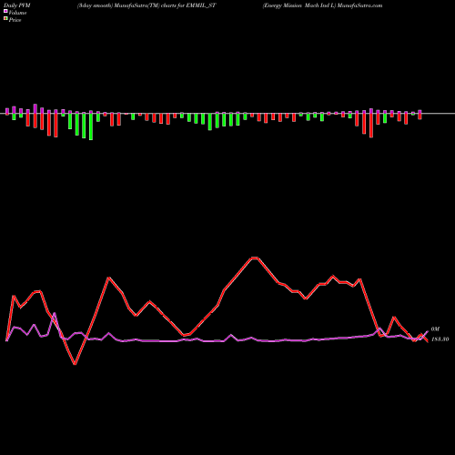This screenshot has height=455, width=455.
Task: Click the longest green bar in the histogram
Action: [91, 126]
